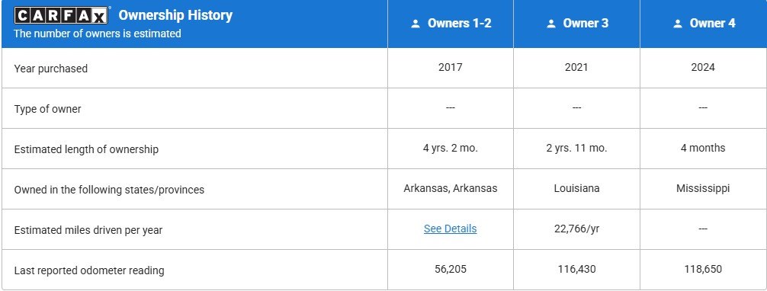Click the 2024 year purchased cell
This screenshot has width=767, height=291.
click(703, 68)
